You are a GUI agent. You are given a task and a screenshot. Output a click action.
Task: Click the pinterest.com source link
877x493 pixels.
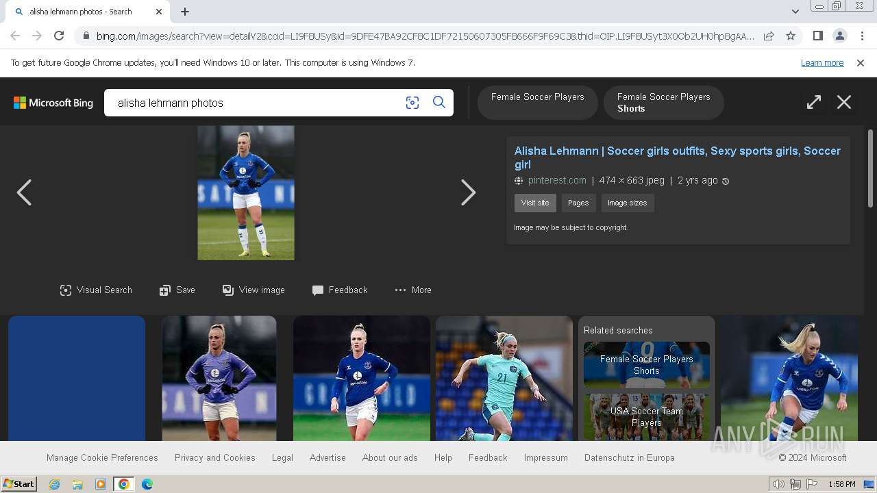coord(557,181)
